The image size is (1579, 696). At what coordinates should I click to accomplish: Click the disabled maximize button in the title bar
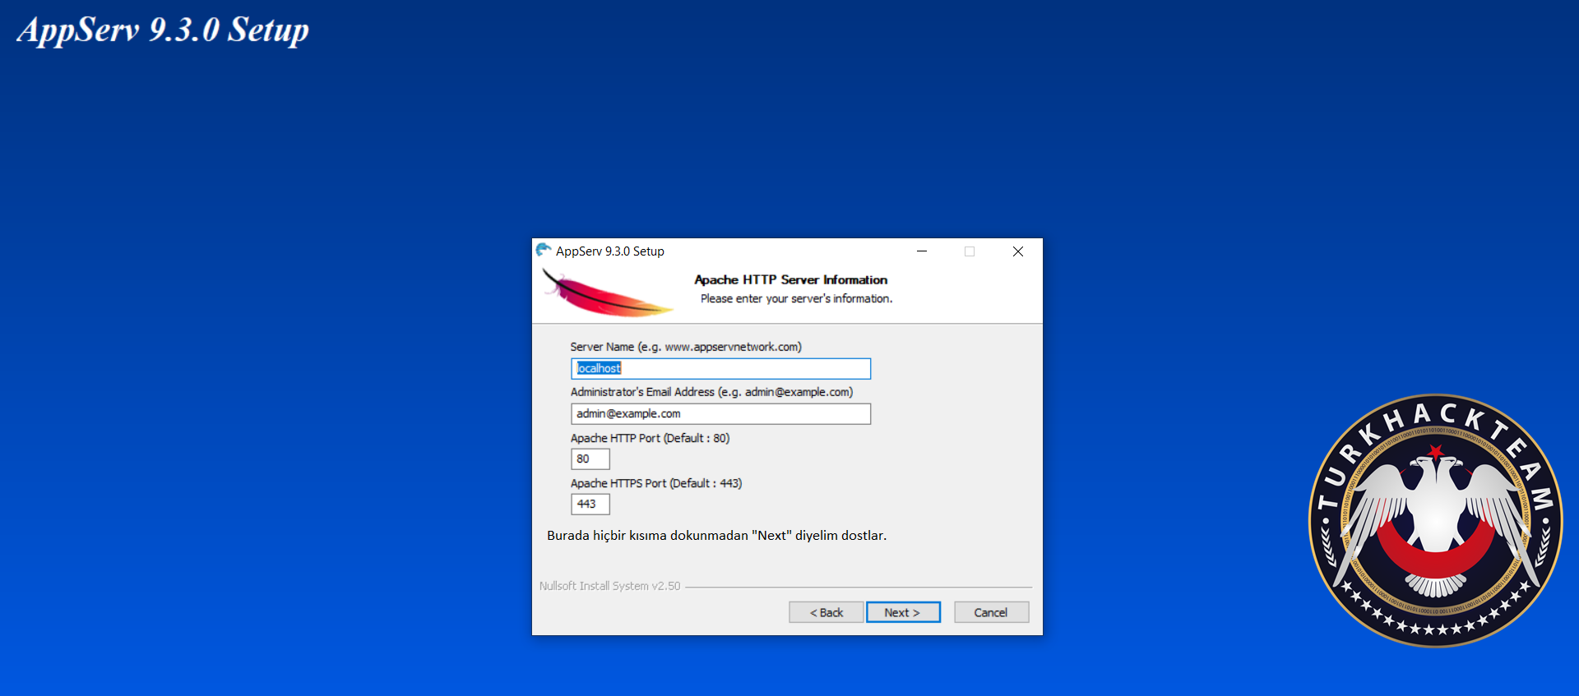tap(970, 251)
